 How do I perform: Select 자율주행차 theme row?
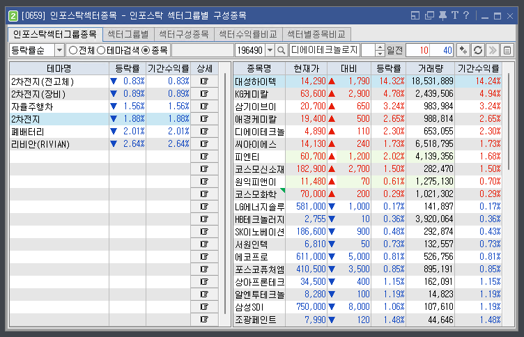114,107
